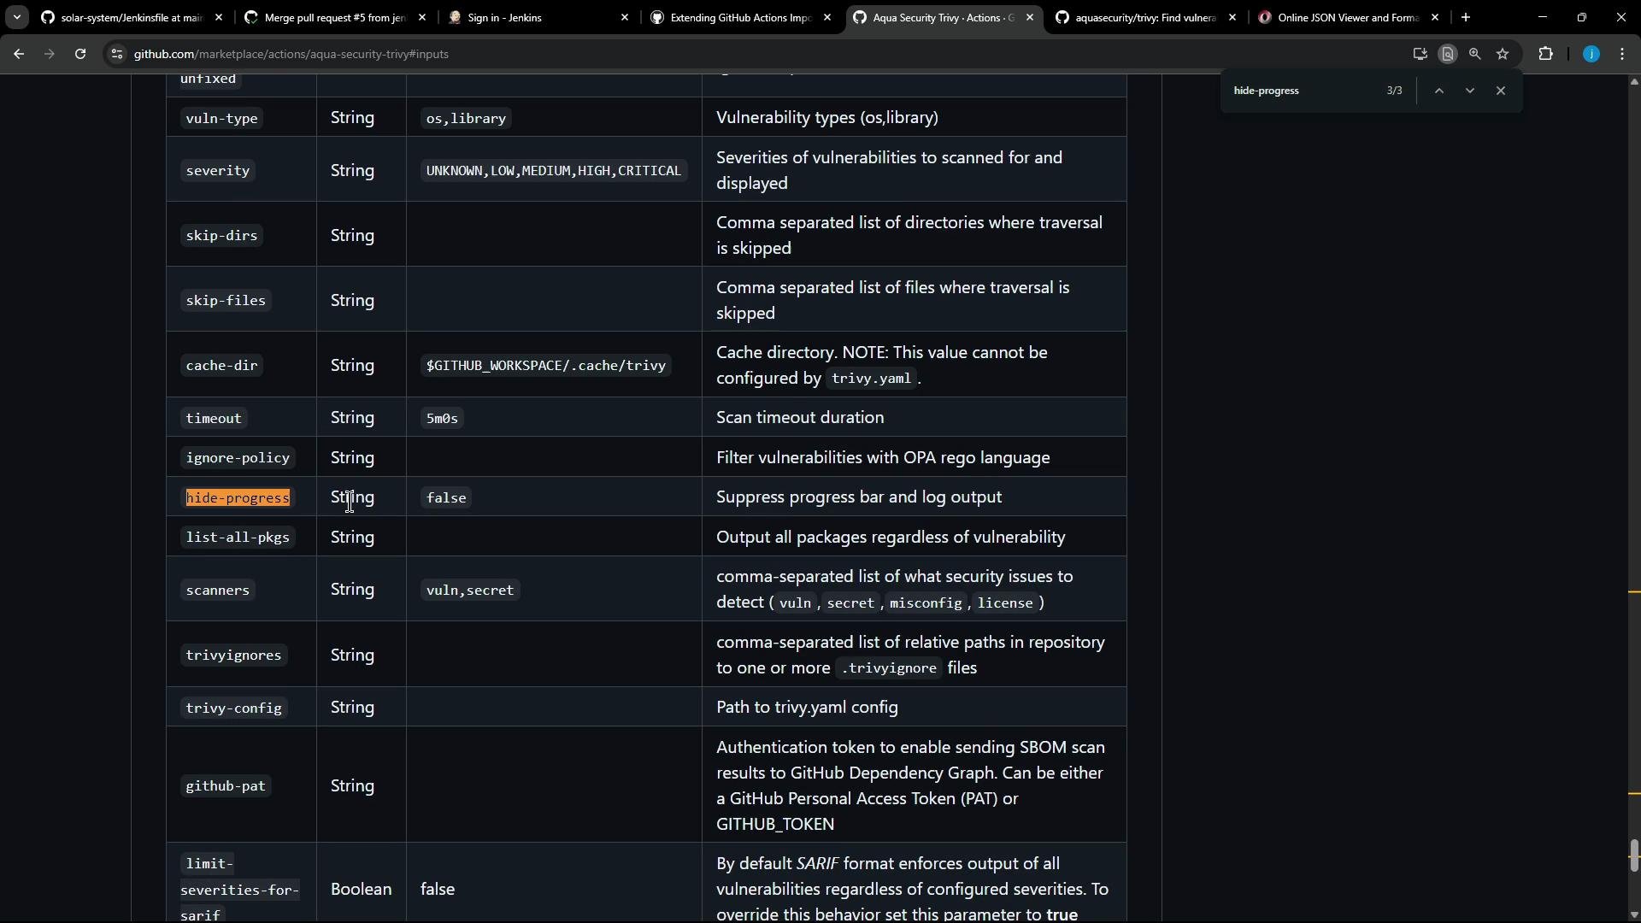Click the scanners input name
Image resolution: width=1641 pixels, height=923 pixels.
(218, 590)
